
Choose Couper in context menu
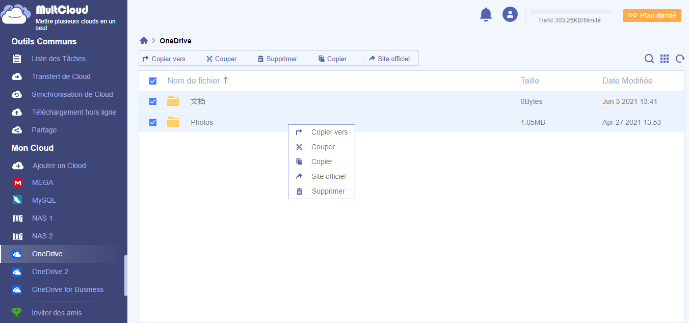pyautogui.click(x=322, y=147)
